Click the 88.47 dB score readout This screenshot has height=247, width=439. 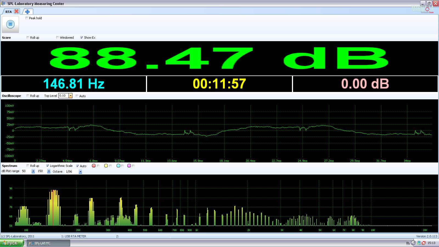coord(219,58)
